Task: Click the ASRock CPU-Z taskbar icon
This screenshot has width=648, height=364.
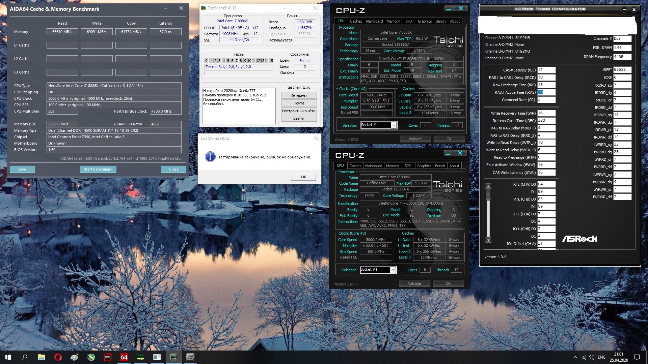Action: click(x=190, y=357)
